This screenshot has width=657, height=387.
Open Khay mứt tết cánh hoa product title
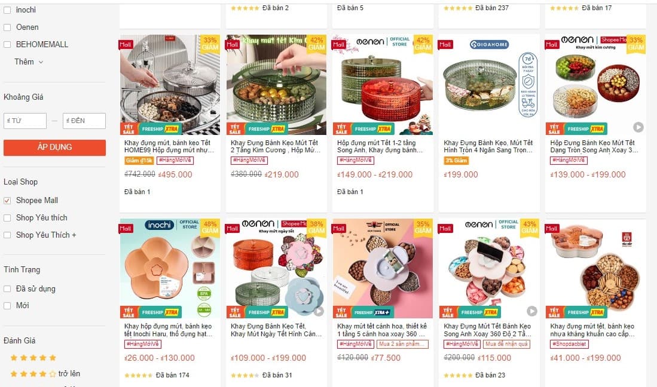[x=382, y=330]
